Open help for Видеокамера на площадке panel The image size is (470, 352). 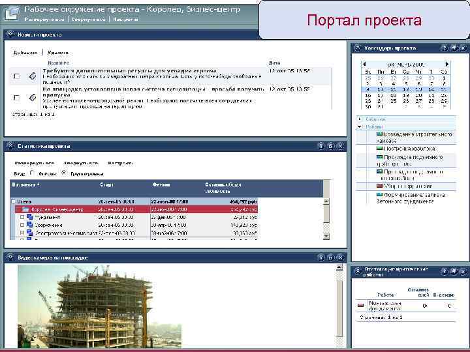coord(321,257)
